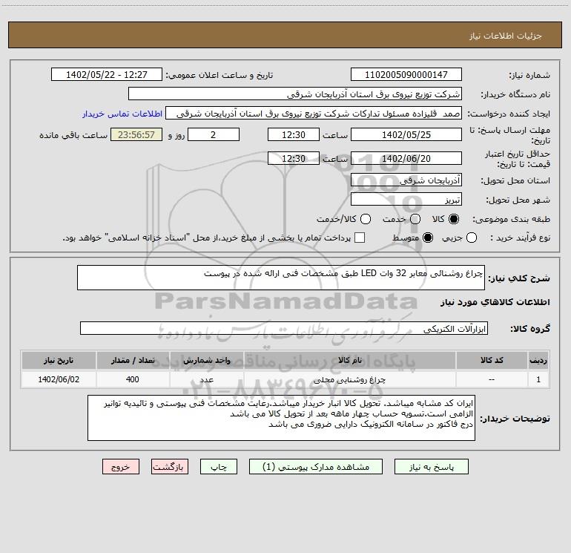Viewport: 571px width, 553px height.
Task: Click the بازگشت back button
Action: coord(170,467)
